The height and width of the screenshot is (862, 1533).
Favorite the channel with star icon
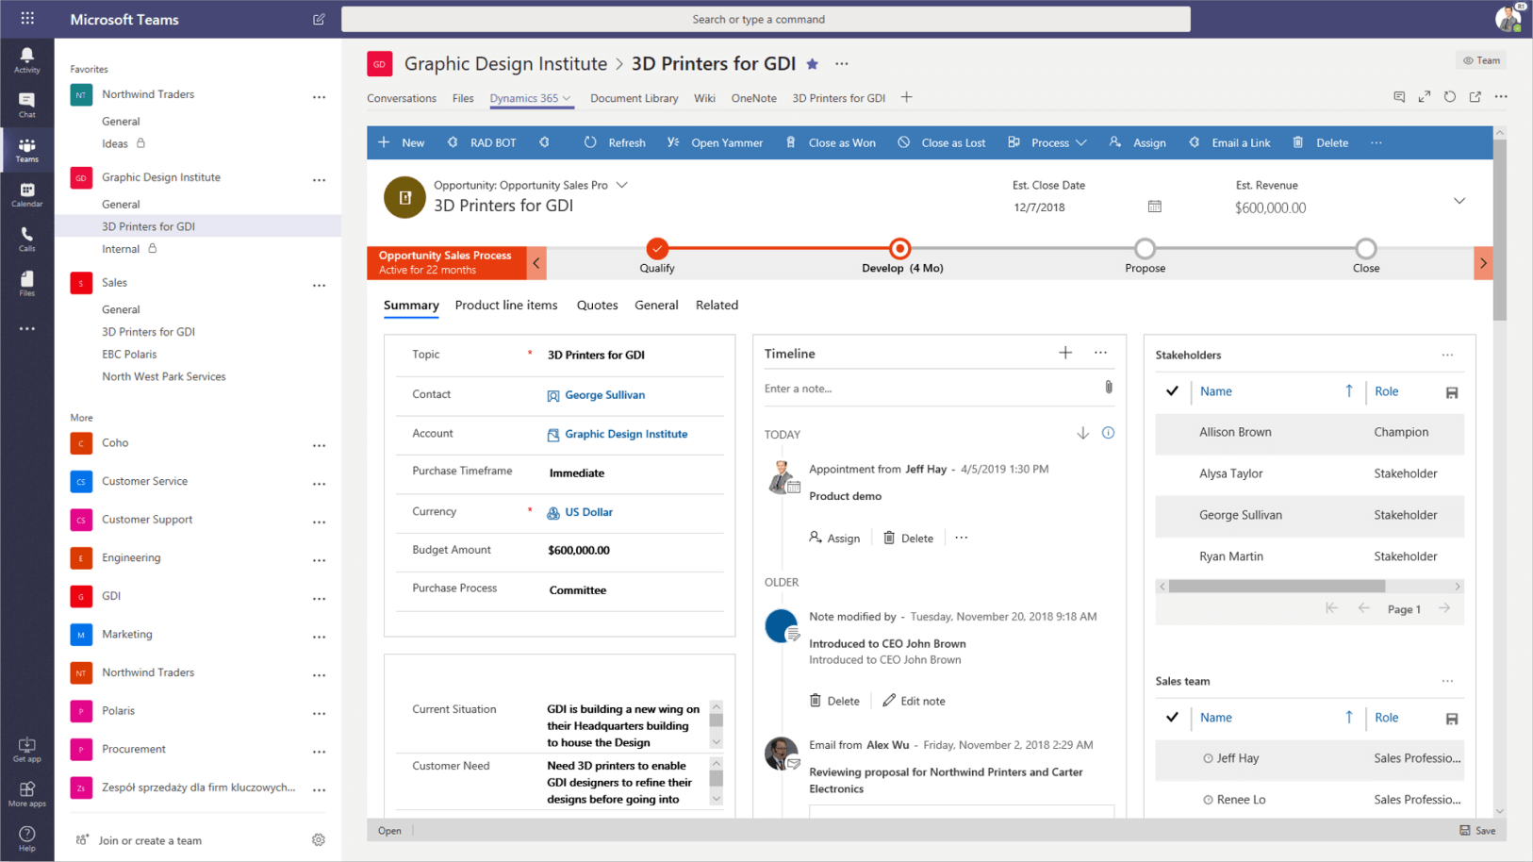pyautogui.click(x=813, y=64)
